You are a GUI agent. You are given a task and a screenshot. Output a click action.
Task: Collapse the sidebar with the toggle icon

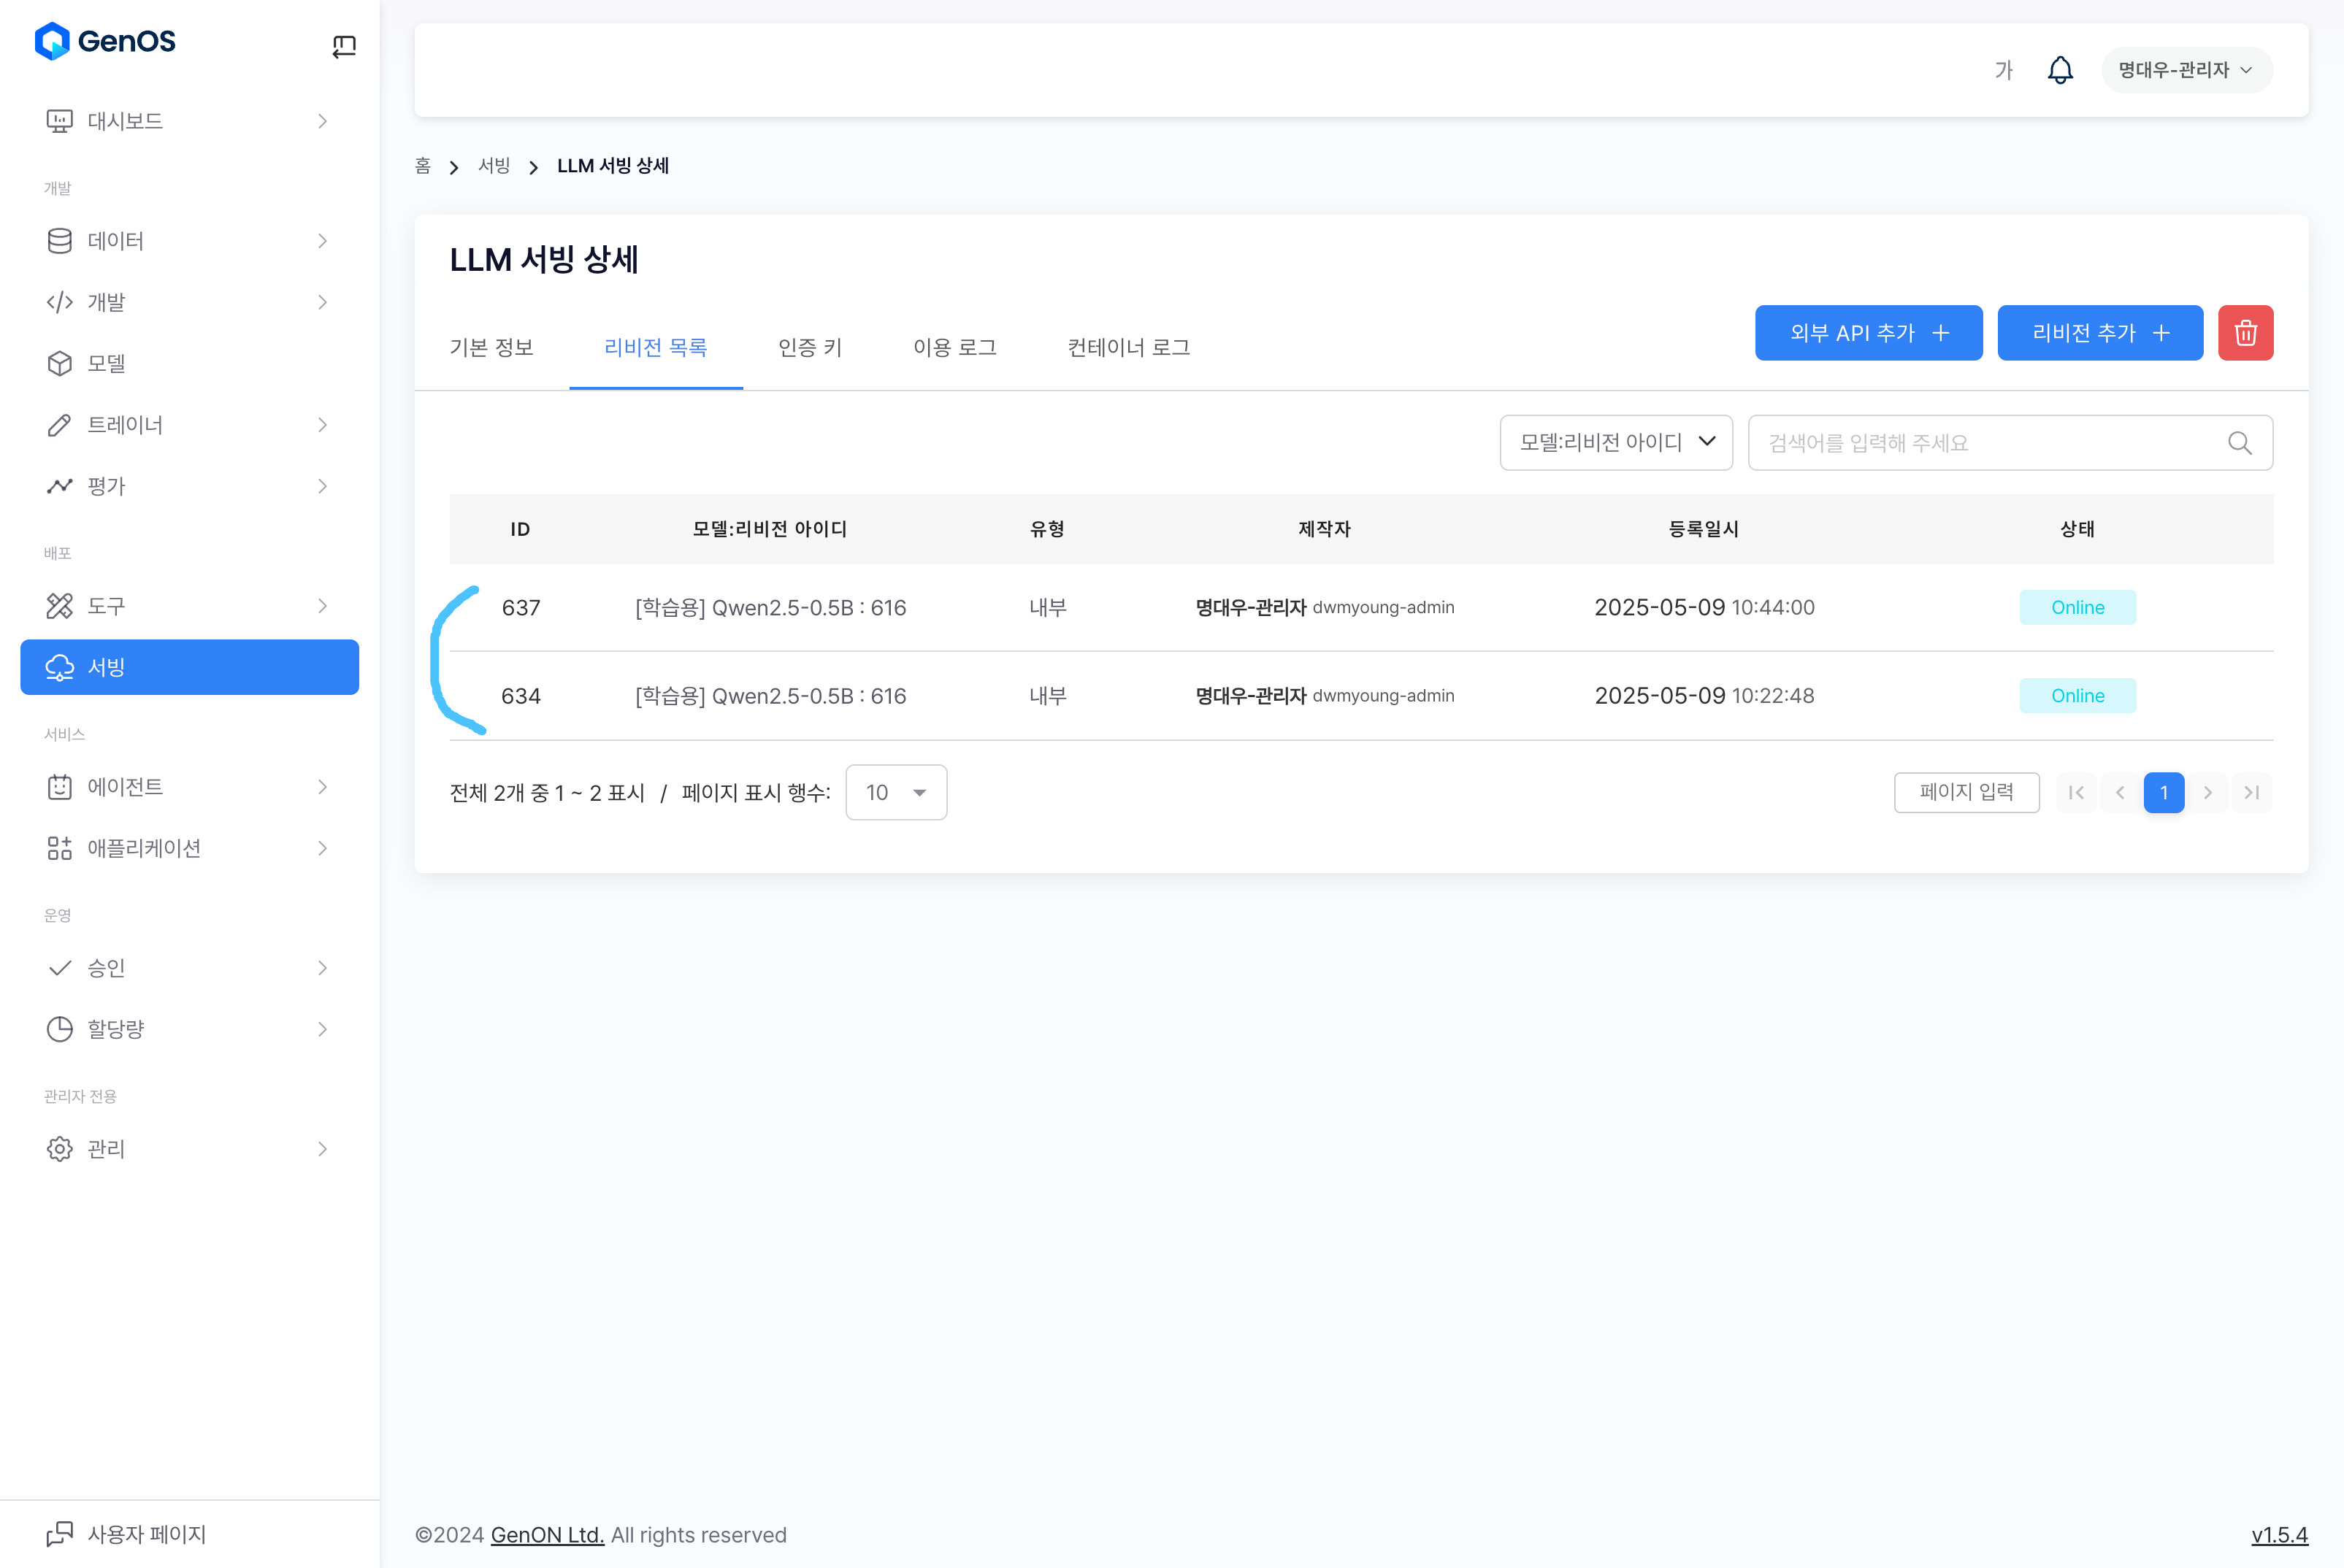pyautogui.click(x=343, y=46)
